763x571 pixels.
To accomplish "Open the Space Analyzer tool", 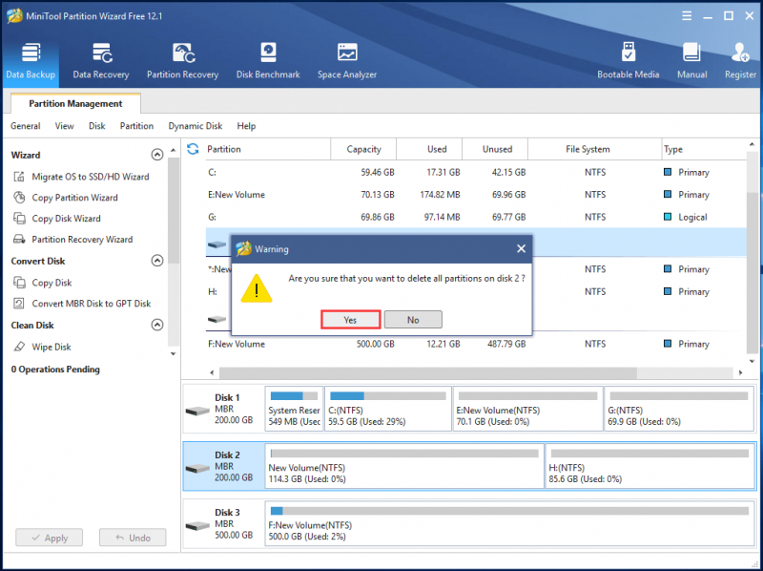I will pos(347,61).
